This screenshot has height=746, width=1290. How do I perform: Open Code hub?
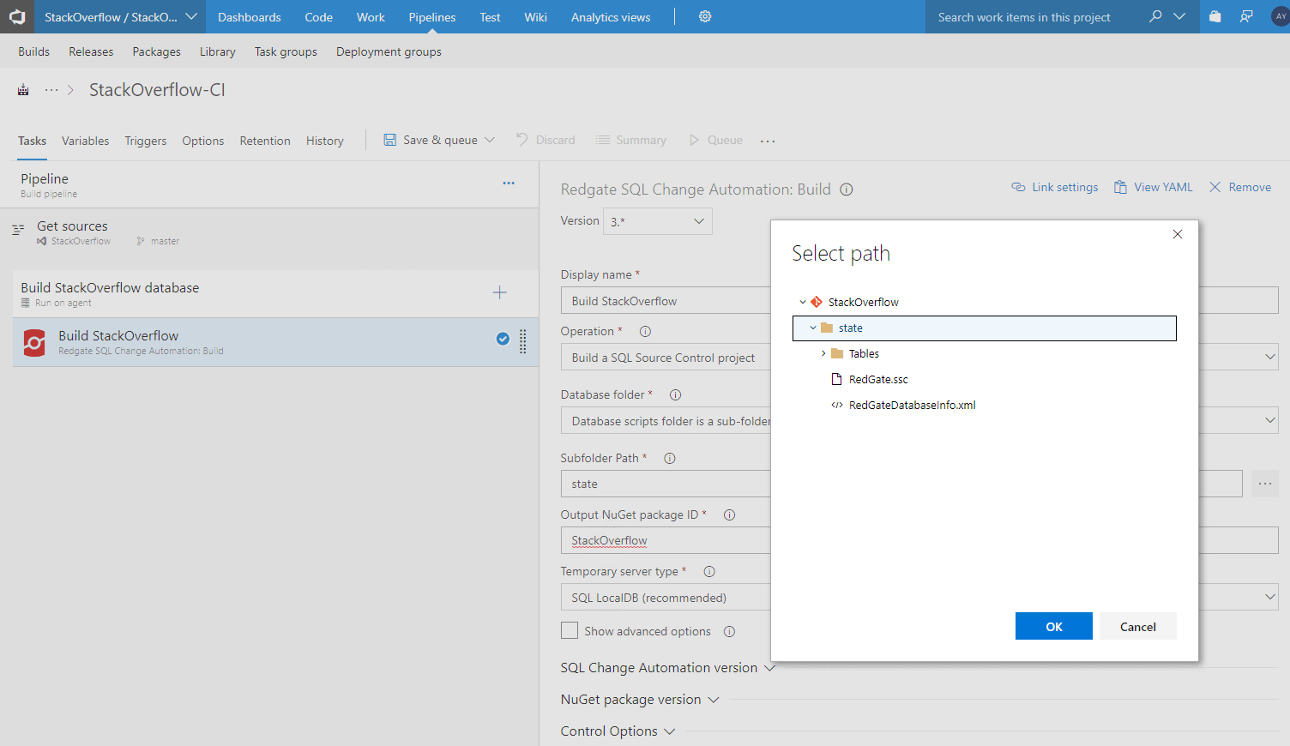coord(319,17)
